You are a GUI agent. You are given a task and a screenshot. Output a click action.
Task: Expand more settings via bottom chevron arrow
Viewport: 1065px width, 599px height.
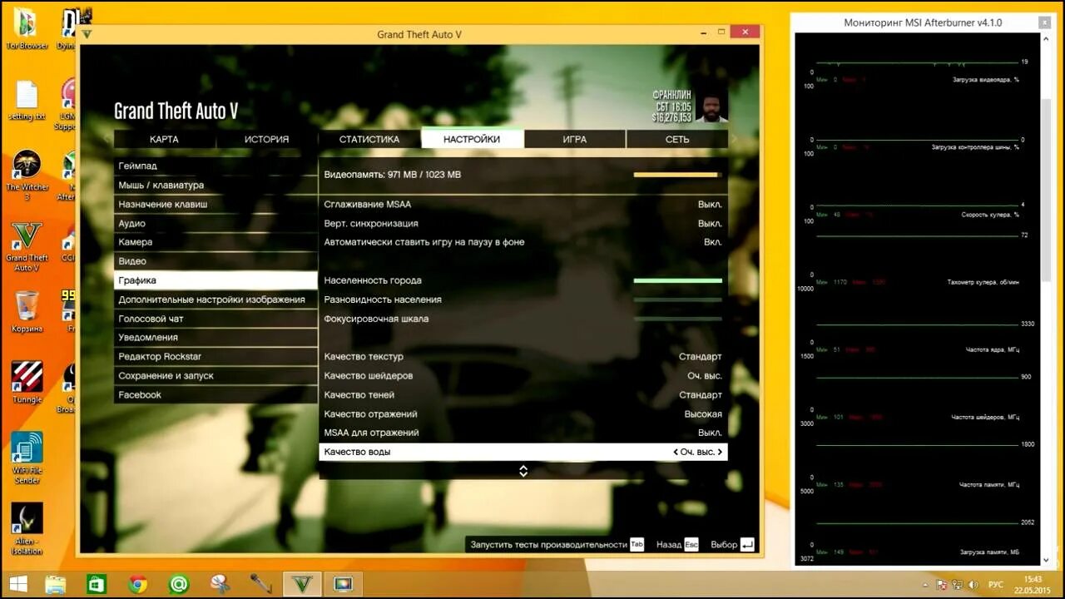click(523, 471)
